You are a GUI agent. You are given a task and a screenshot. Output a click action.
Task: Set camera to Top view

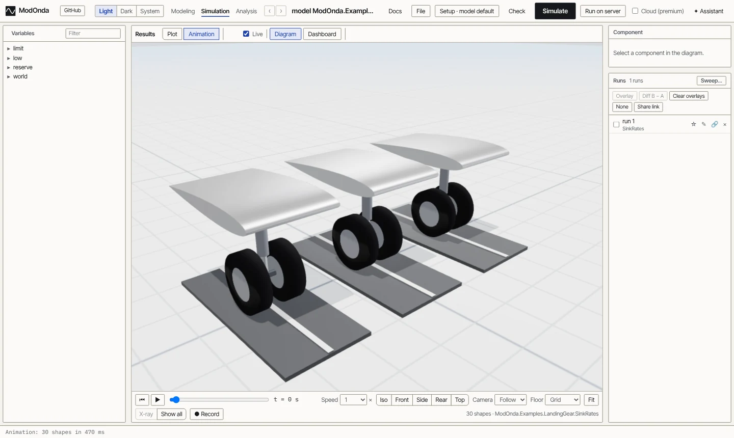[x=460, y=400]
